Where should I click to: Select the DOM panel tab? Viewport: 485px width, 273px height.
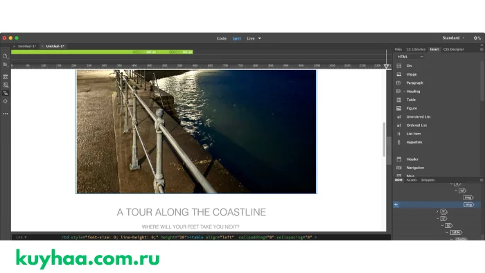tap(398, 180)
